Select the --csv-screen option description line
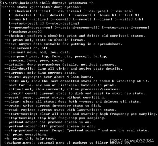Screen dimensions: 158x146 pos(27,48)
